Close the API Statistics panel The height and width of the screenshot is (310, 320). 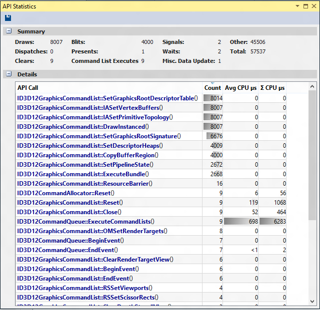tap(313, 6)
